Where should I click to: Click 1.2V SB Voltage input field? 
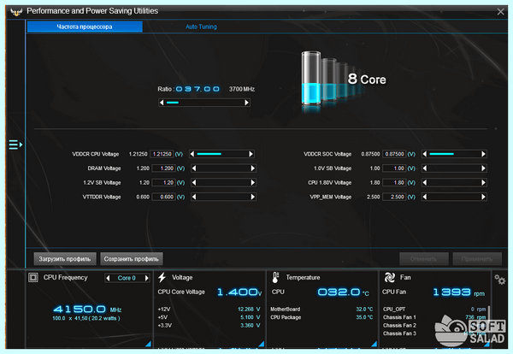(163, 183)
